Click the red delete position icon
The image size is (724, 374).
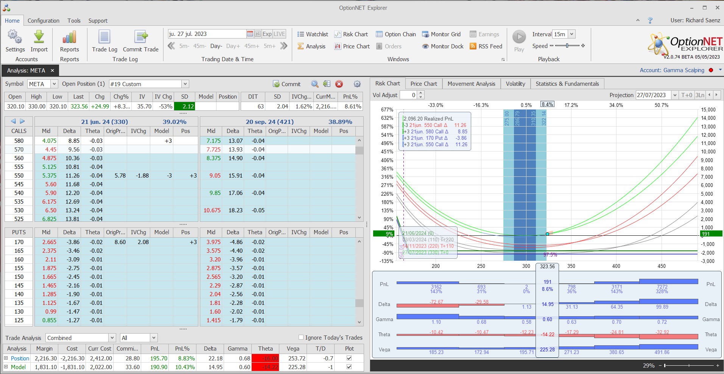(339, 84)
